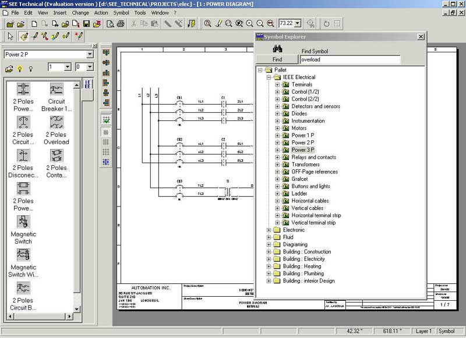Expand the Fluid folder in tree
Screen dimensions: 466x338
(x=269, y=237)
